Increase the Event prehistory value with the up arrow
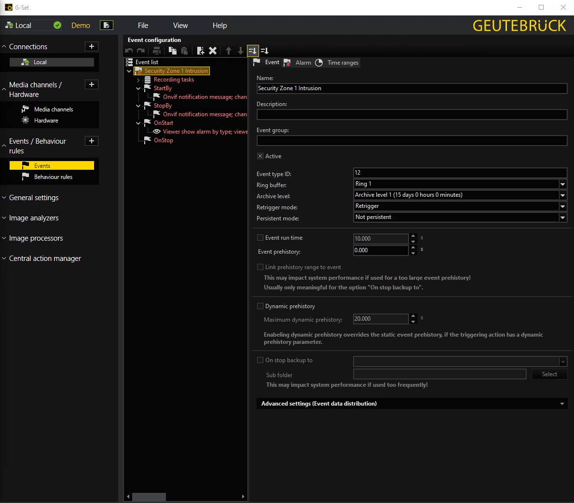This screenshot has height=503, width=574. pos(413,247)
